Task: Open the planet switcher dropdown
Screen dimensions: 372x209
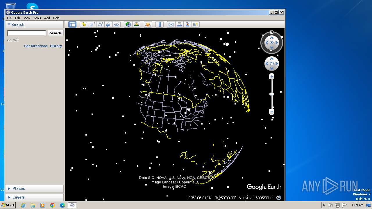Action: (x=148, y=24)
